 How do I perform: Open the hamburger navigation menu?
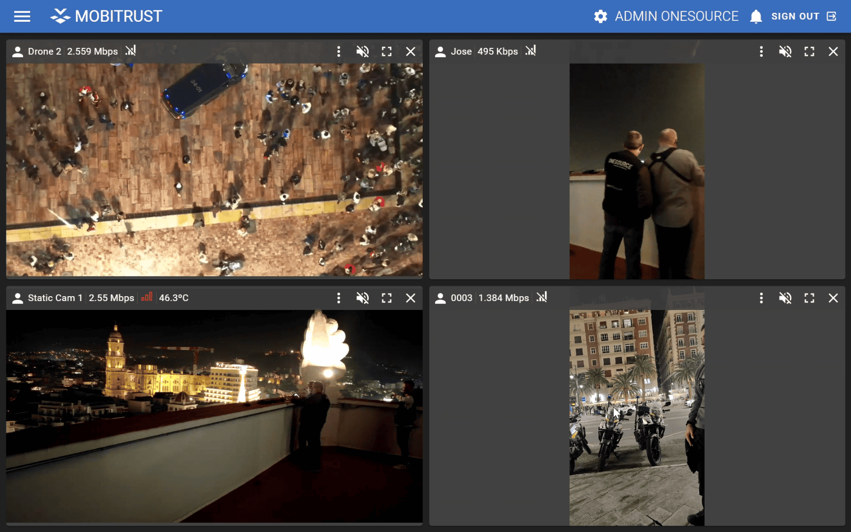[22, 16]
